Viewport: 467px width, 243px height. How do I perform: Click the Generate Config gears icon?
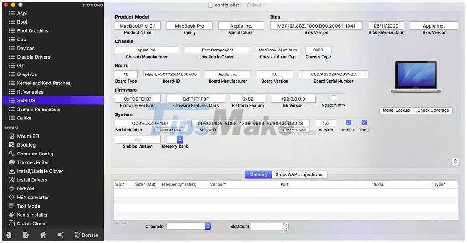[11, 154]
